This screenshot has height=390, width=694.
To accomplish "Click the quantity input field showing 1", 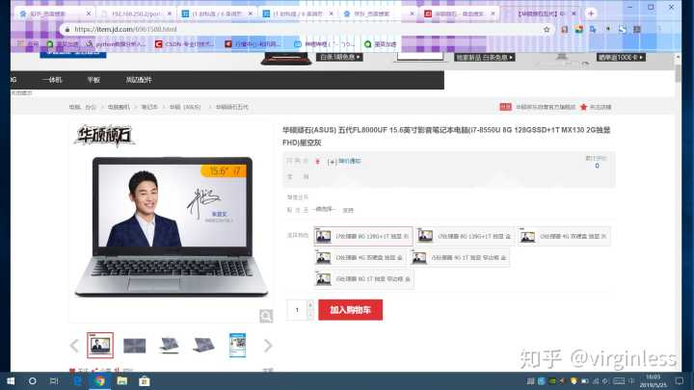I will click(x=297, y=310).
